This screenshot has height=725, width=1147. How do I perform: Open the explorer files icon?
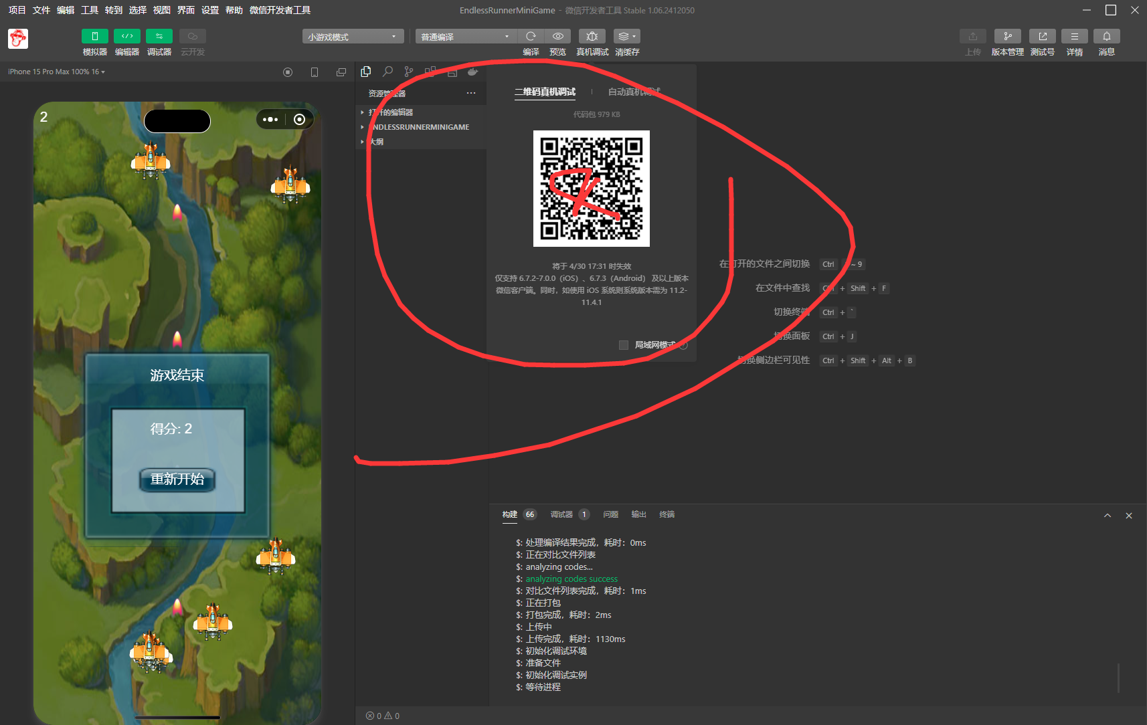[366, 72]
